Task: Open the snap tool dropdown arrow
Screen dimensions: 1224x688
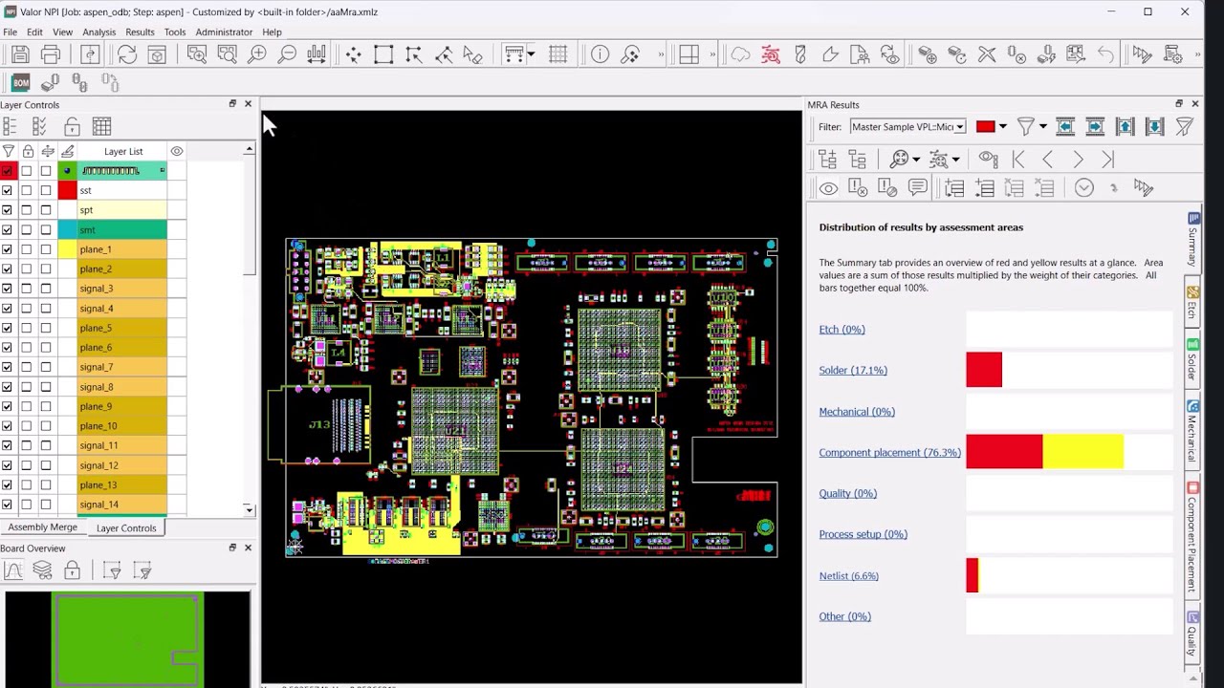Action: (x=531, y=54)
